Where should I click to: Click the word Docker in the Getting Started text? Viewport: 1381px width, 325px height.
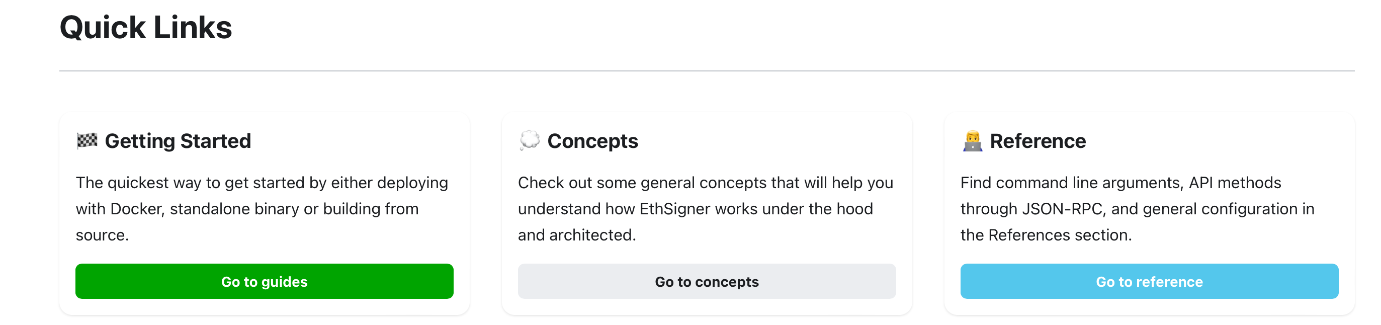coord(136,208)
